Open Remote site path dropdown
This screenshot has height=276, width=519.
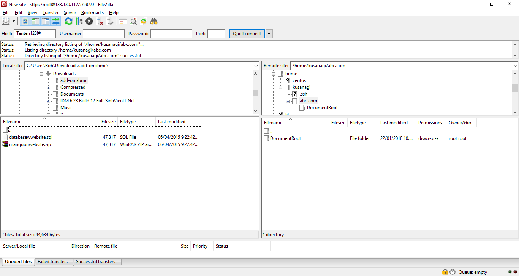[515, 66]
